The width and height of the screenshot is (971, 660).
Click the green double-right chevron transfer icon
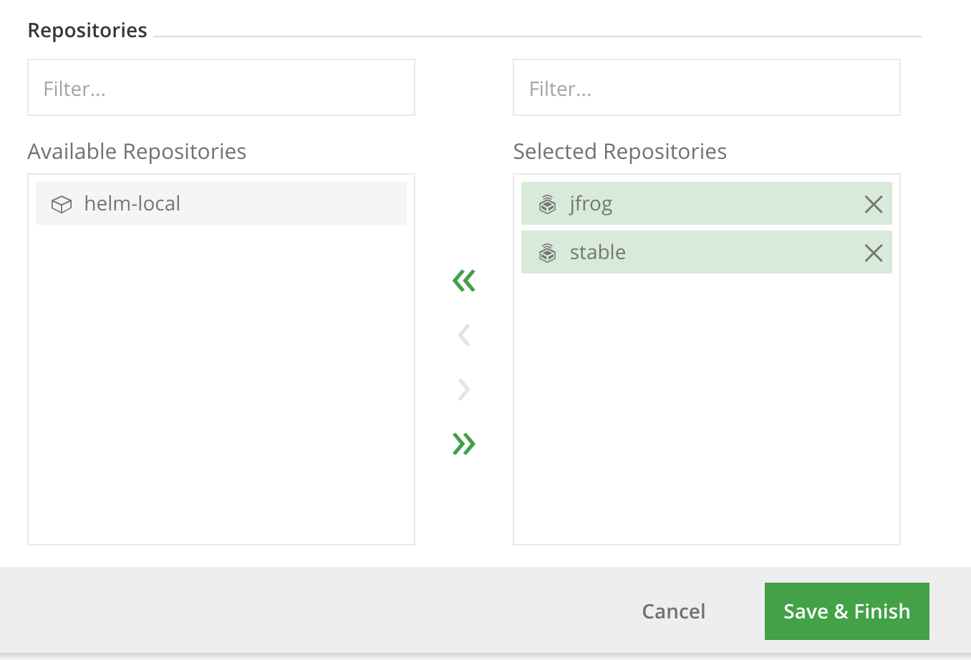pos(463,443)
